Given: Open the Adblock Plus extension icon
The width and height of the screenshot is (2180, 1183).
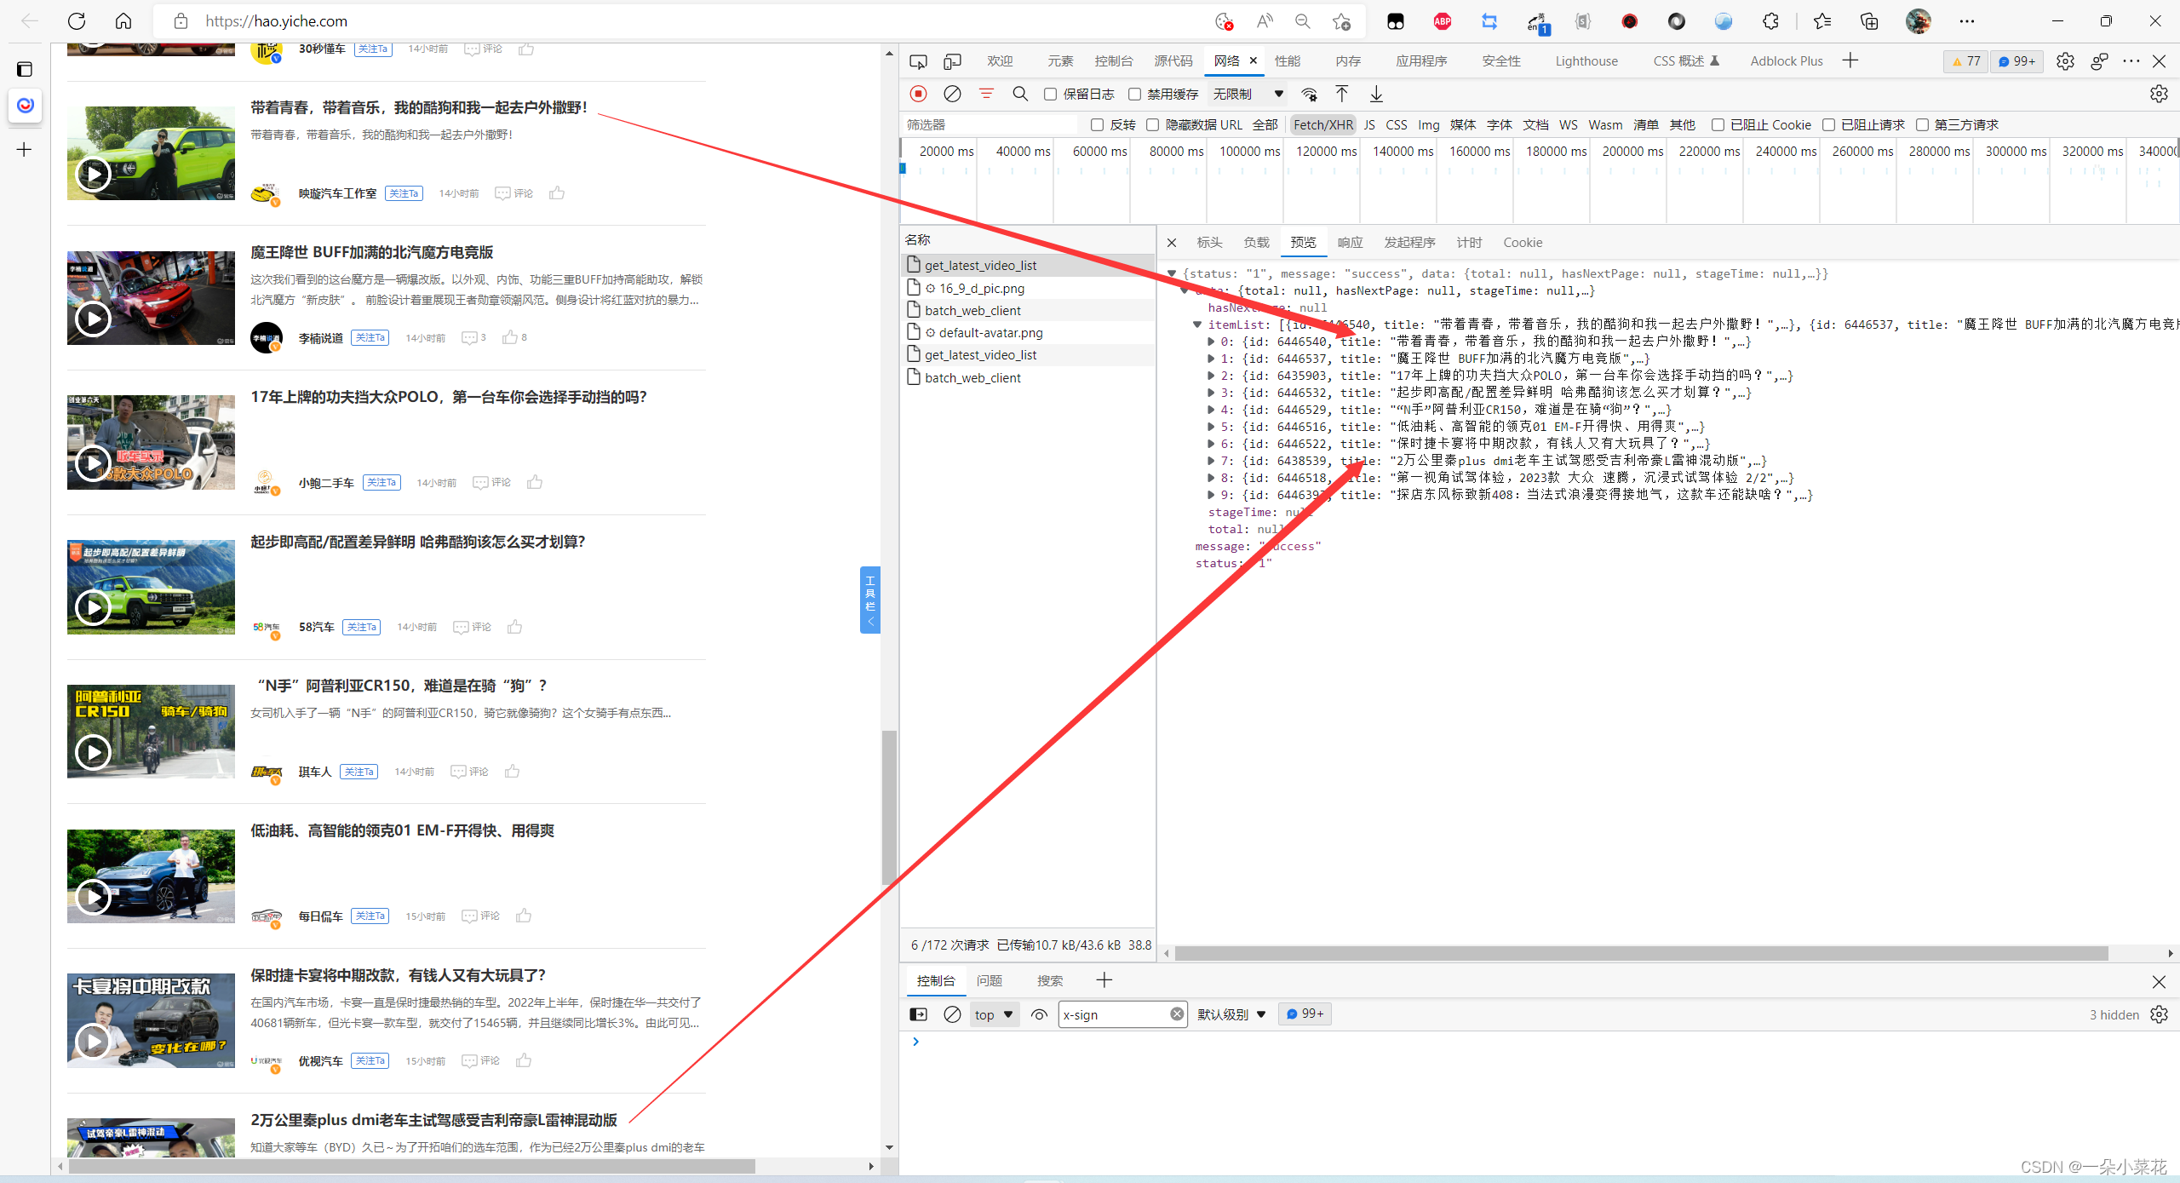Looking at the screenshot, I should click(1443, 21).
